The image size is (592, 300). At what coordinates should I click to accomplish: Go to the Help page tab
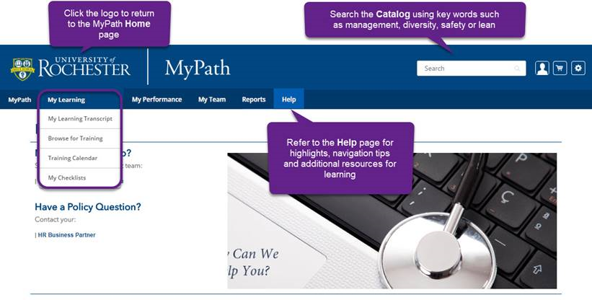(289, 100)
